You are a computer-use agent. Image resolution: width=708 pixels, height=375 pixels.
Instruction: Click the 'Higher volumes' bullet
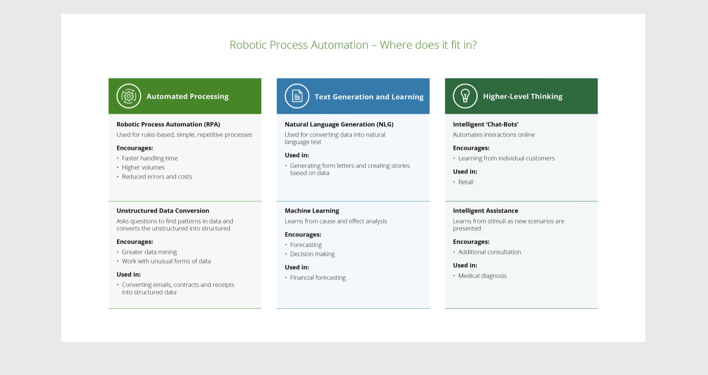click(143, 167)
